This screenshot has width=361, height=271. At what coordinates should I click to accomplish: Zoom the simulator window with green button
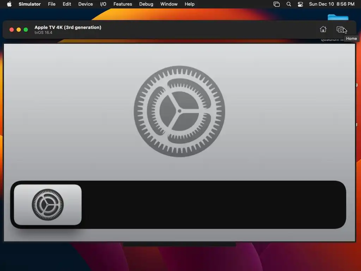pos(26,30)
